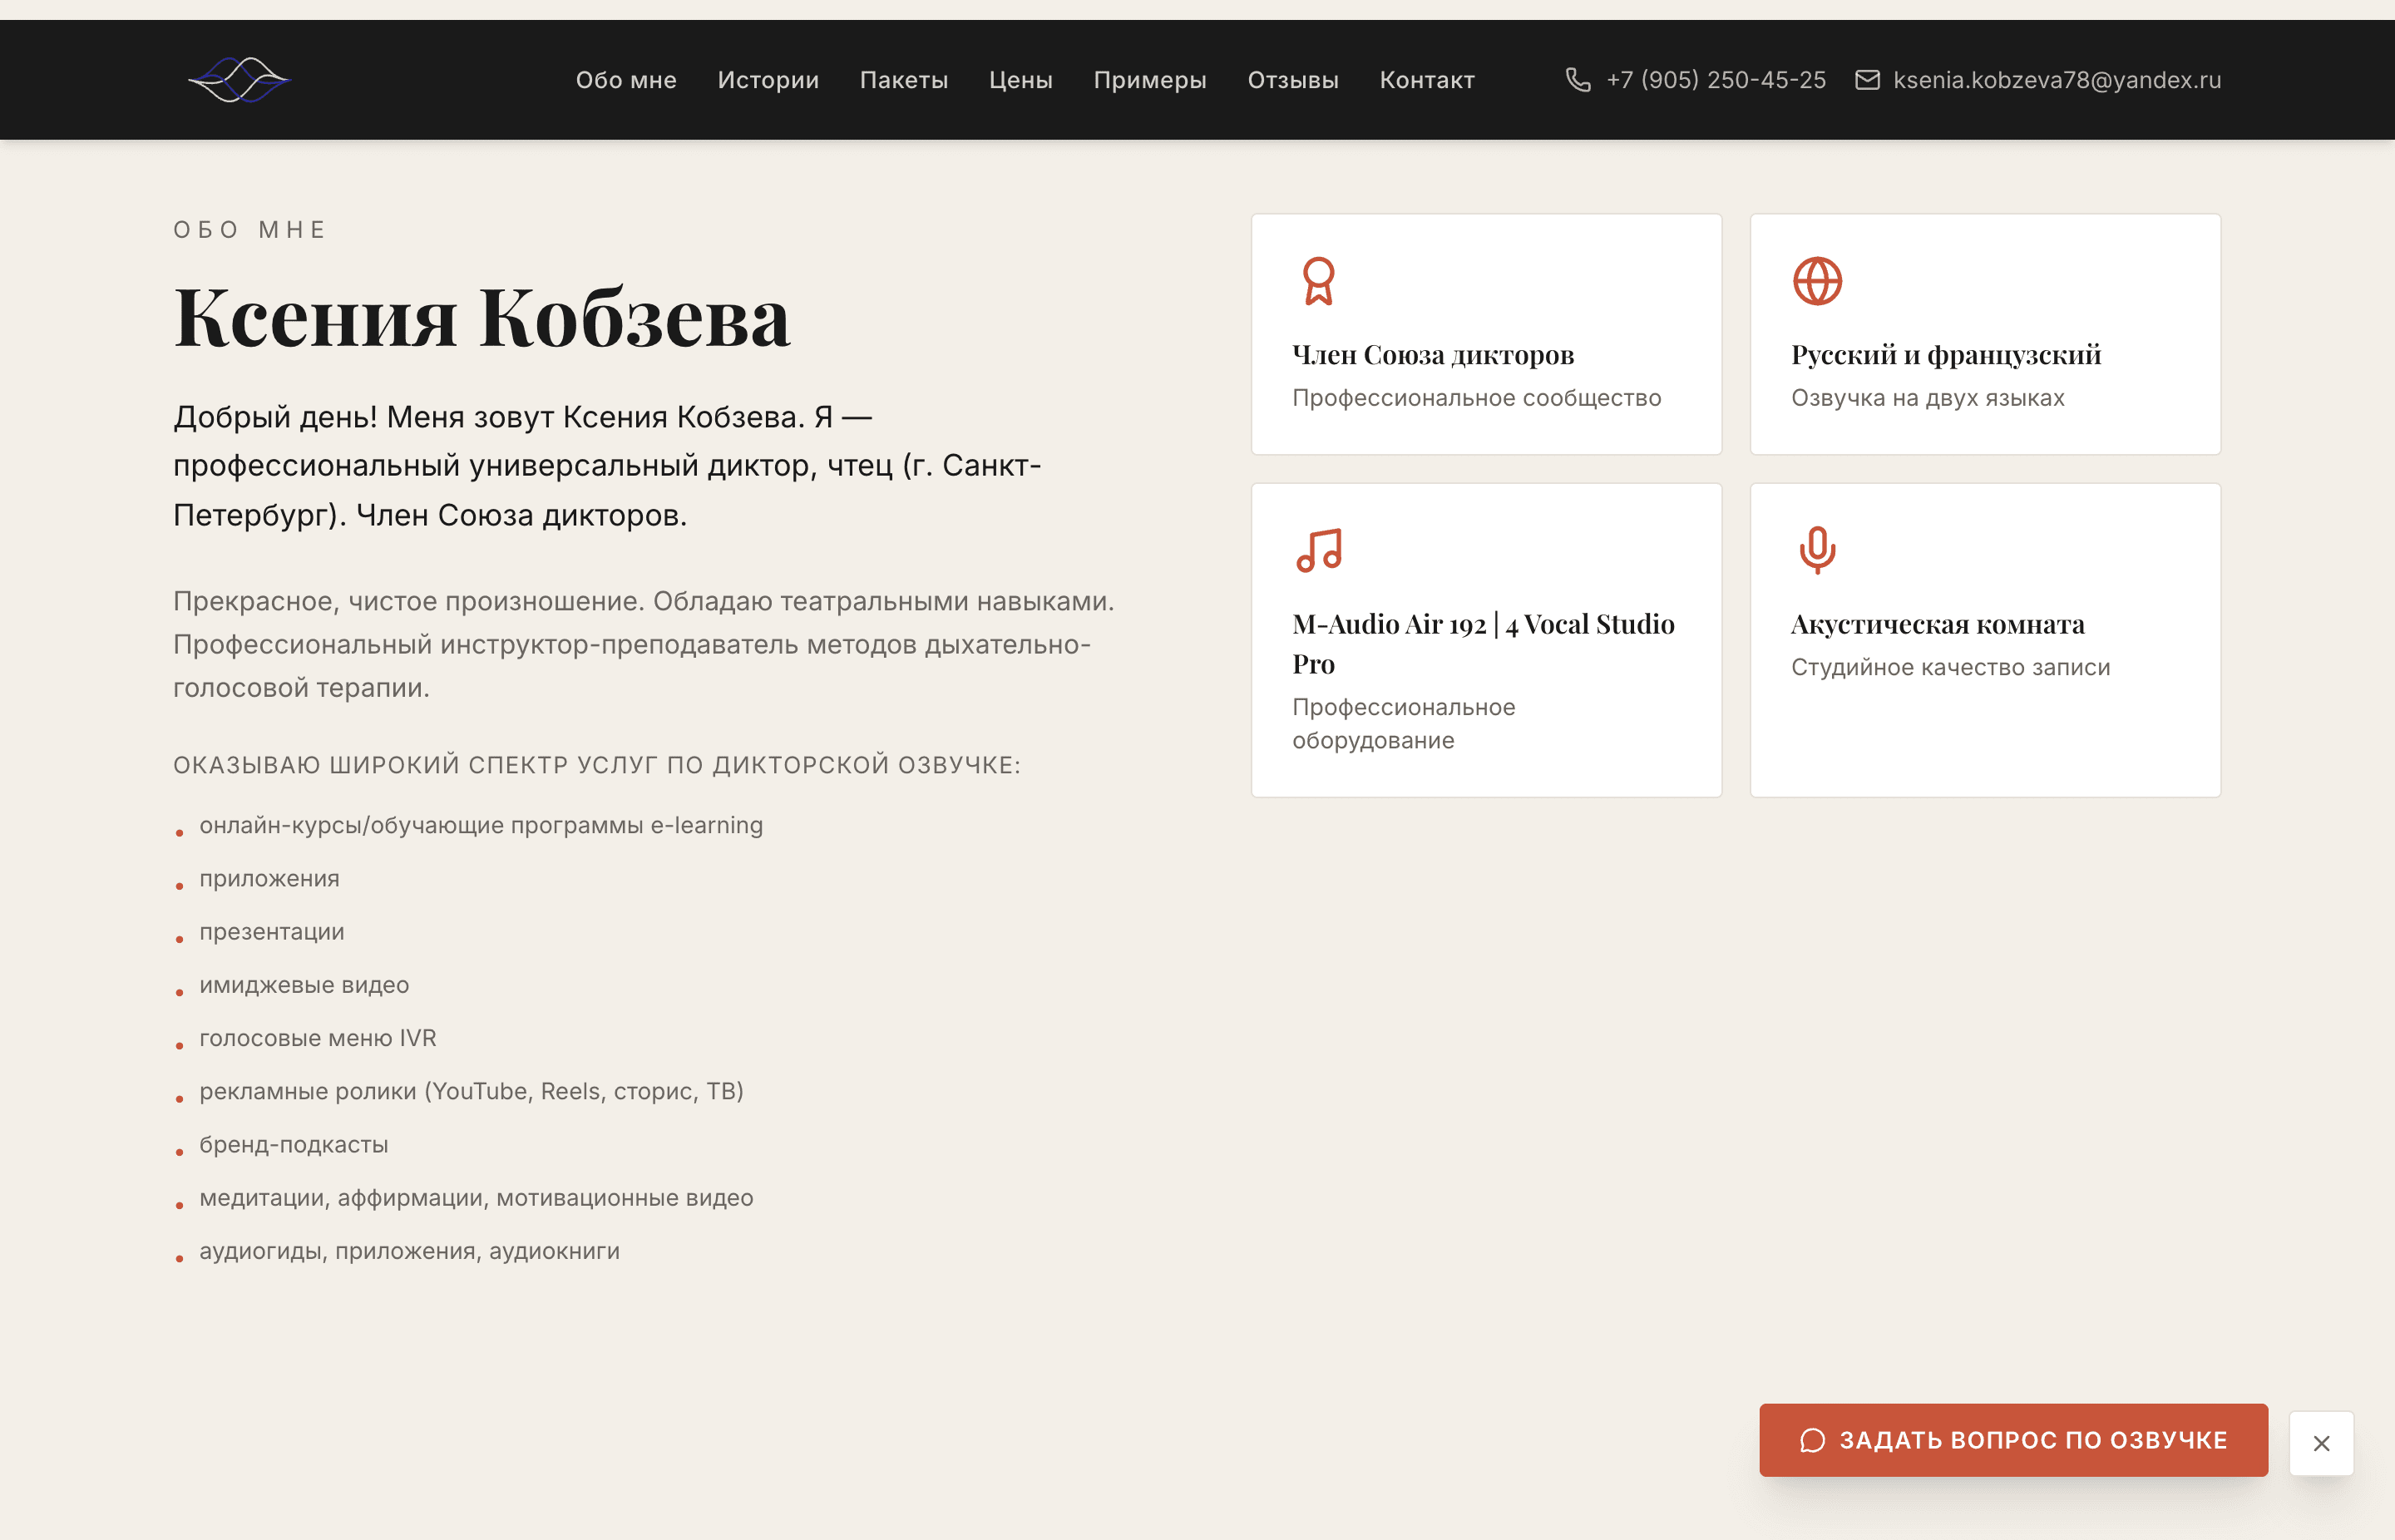Open the Пакеты navigation link
Viewport: 2395px width, 1540px height.
[x=904, y=80]
